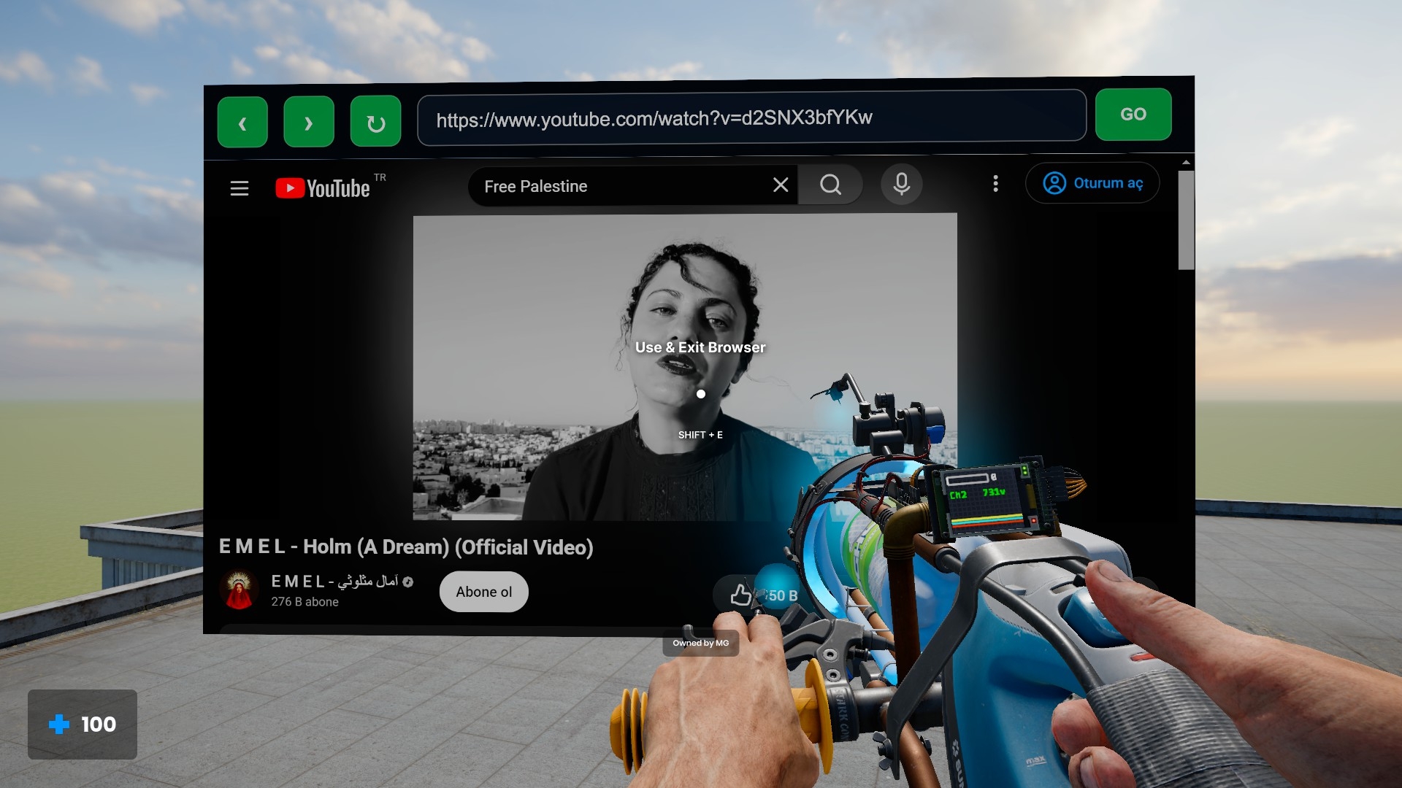
Task: Clear the Free Palestine search text
Action: (x=781, y=185)
